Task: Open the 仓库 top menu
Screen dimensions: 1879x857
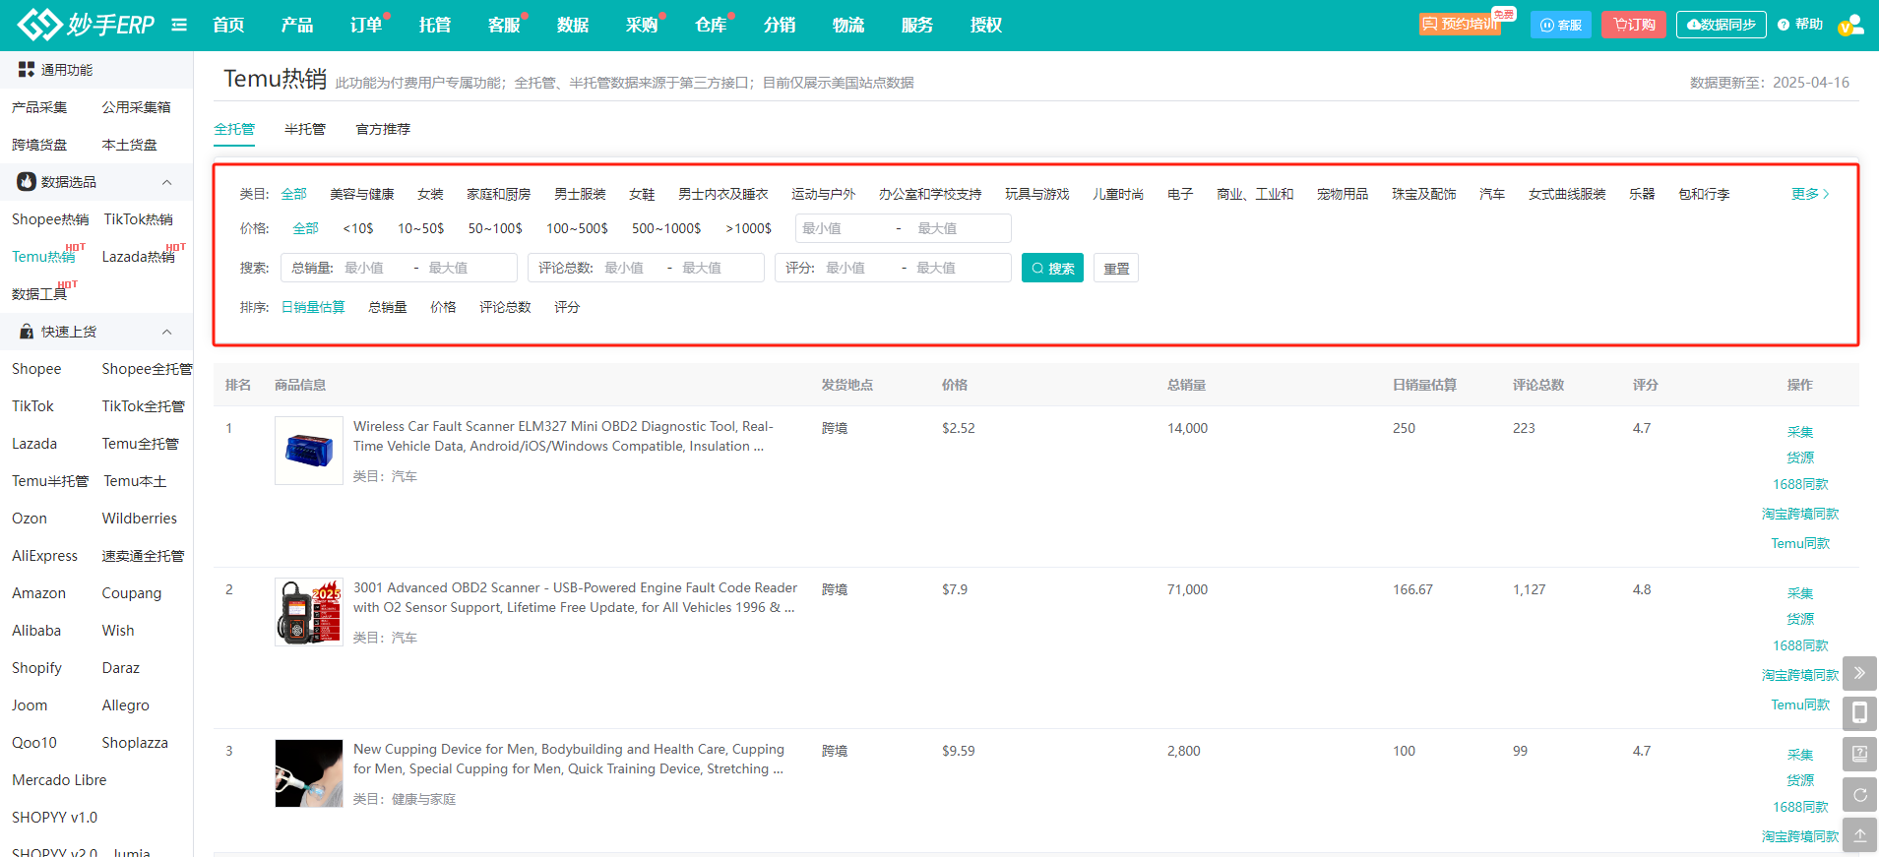Action: [x=711, y=25]
